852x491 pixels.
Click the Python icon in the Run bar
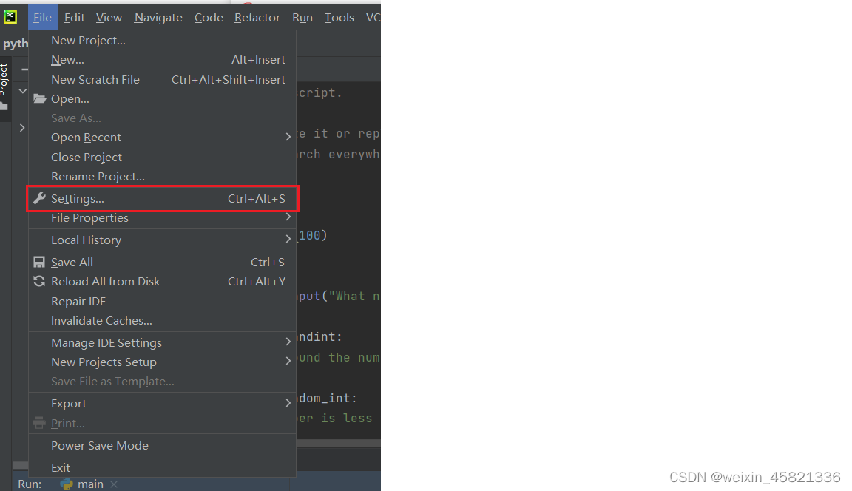tap(67, 484)
